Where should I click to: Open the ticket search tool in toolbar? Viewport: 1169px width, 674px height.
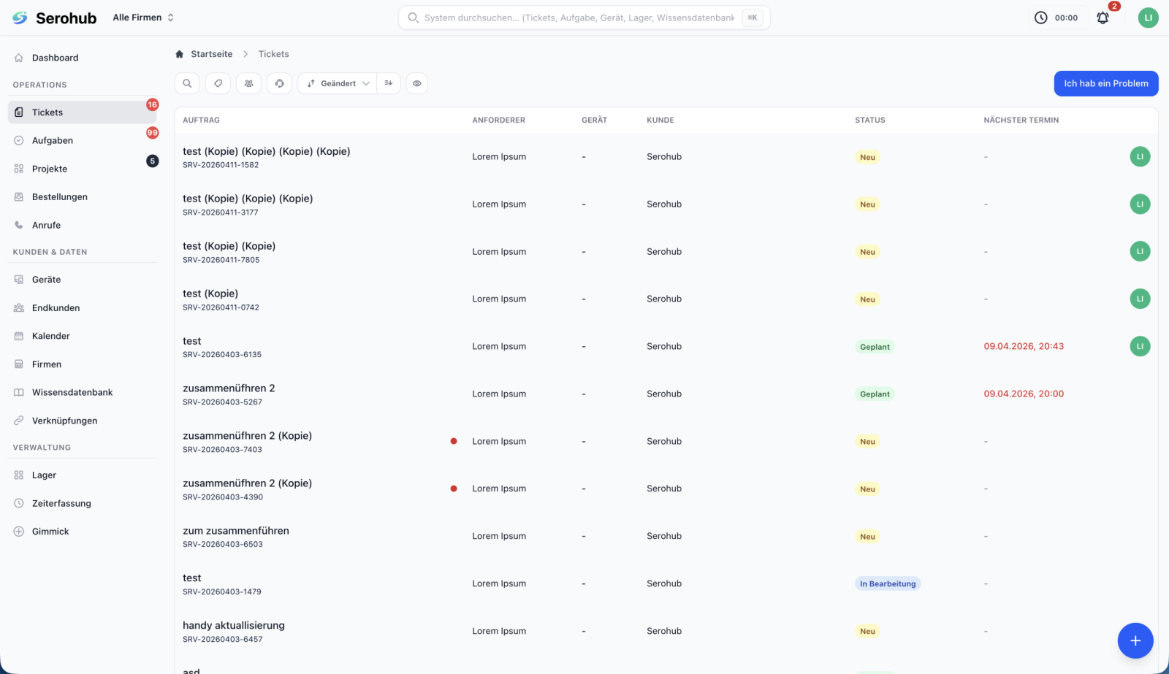(x=187, y=83)
